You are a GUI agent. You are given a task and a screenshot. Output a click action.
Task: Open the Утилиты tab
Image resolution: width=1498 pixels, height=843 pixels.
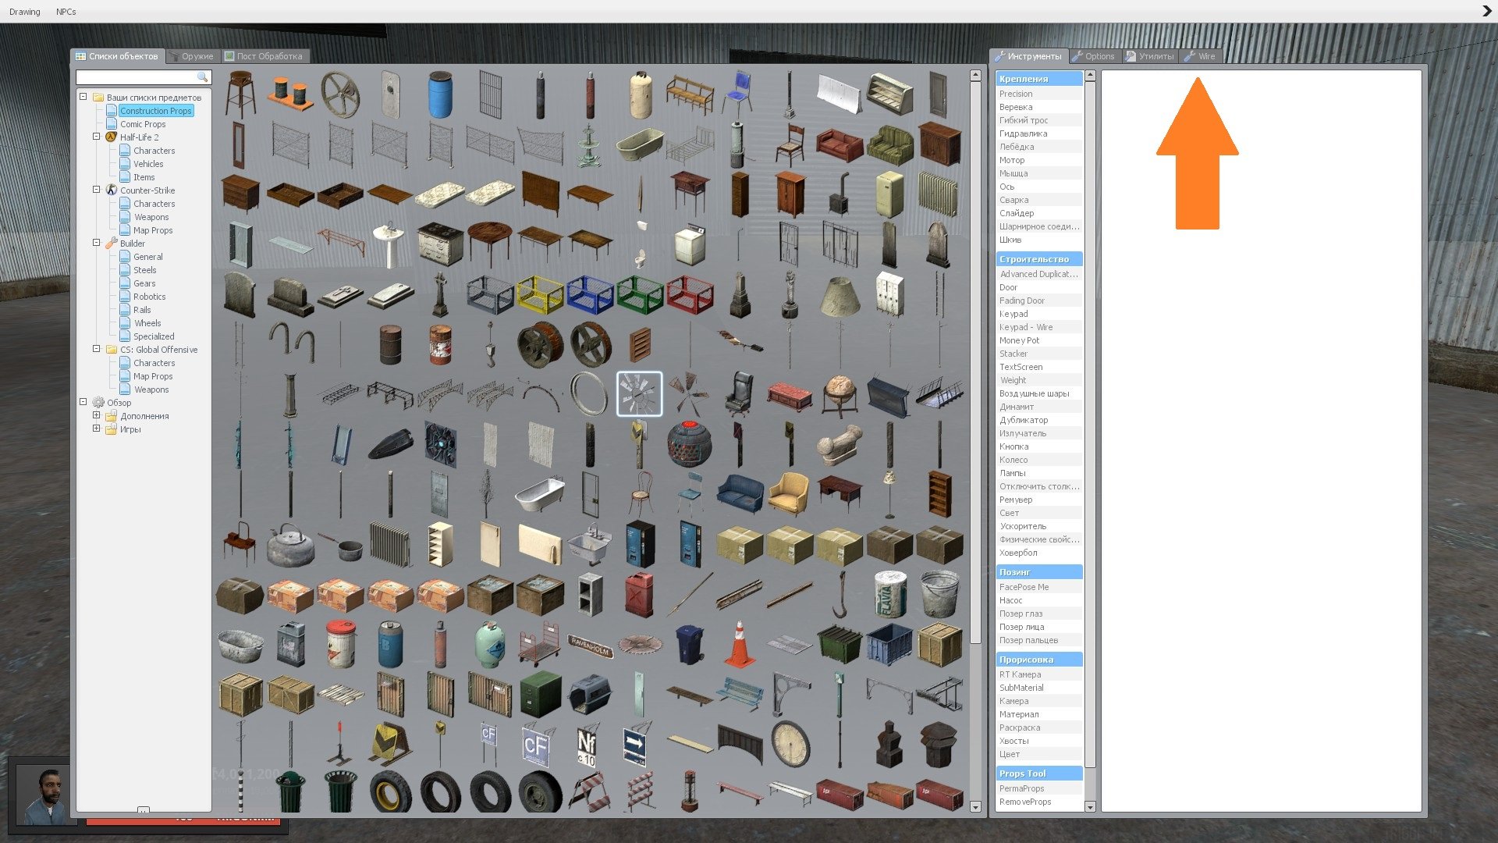[1149, 56]
